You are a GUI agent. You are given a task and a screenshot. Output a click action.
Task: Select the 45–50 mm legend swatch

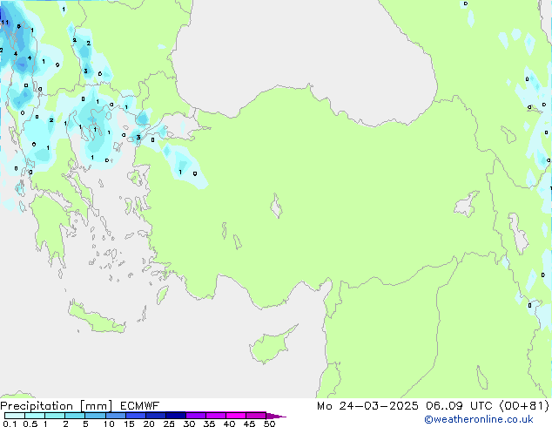[256, 416]
